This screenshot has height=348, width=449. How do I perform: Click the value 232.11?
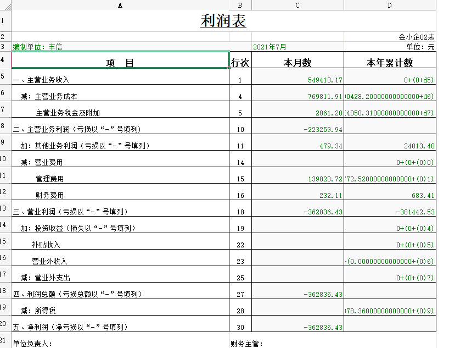point(298,192)
